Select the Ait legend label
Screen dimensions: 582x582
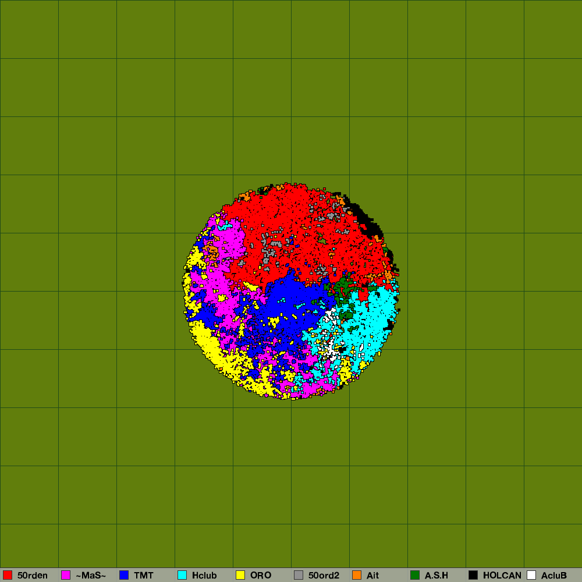tap(372, 576)
